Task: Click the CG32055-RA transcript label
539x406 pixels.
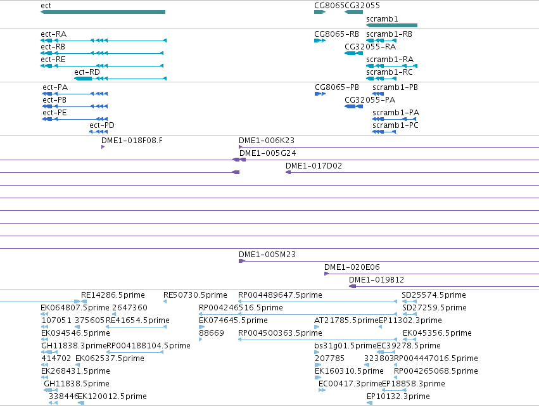Action: coord(371,47)
